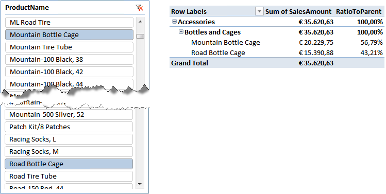
Task: Select Road Tire Tube slicer item
Action: (69, 176)
